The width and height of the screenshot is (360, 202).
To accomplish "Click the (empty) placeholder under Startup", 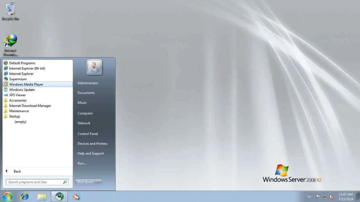I will [21, 122].
